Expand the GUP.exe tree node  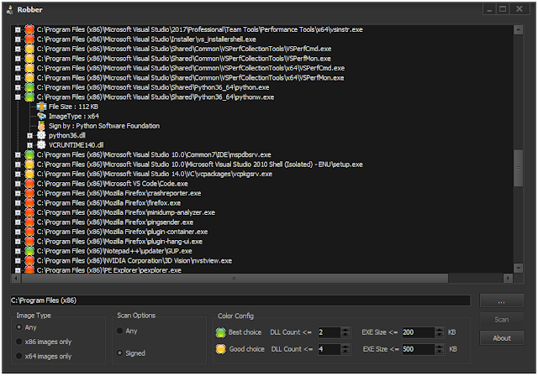18,251
